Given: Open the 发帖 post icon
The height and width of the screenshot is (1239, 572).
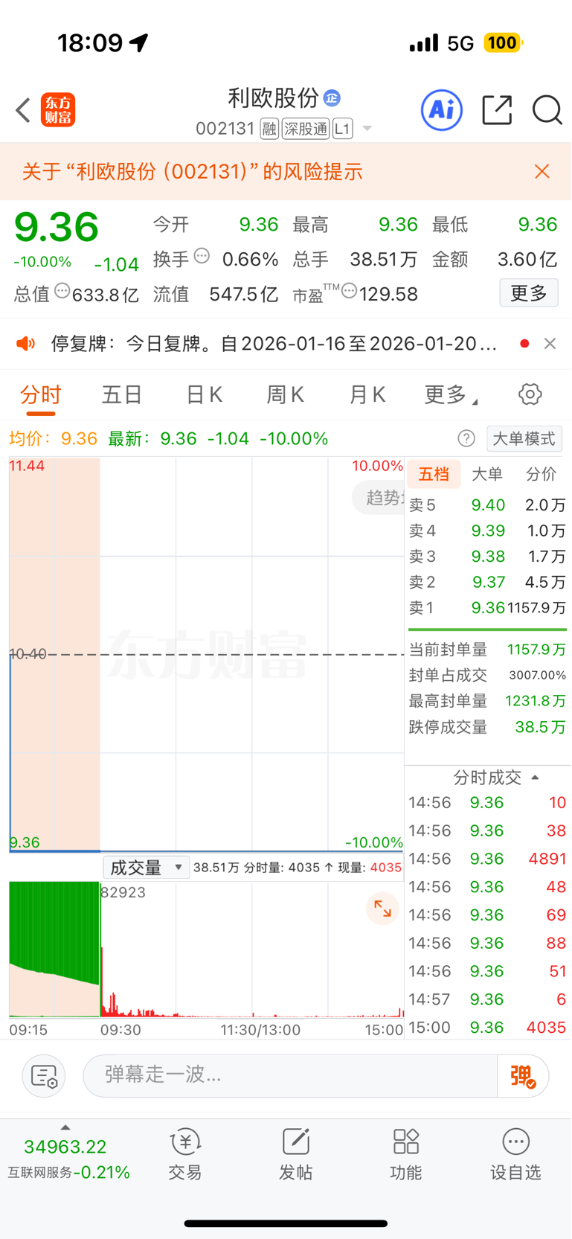Looking at the screenshot, I should pos(296,1154).
